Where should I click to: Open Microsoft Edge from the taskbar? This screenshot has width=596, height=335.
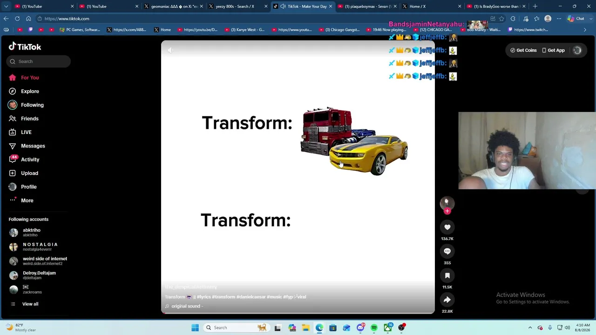(x=319, y=328)
